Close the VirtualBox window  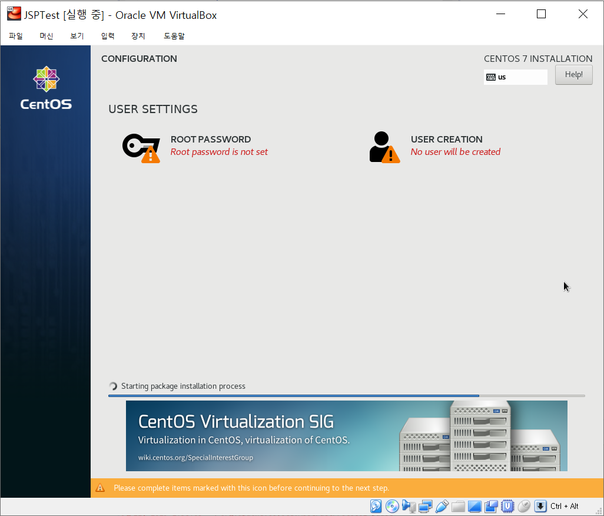click(583, 14)
